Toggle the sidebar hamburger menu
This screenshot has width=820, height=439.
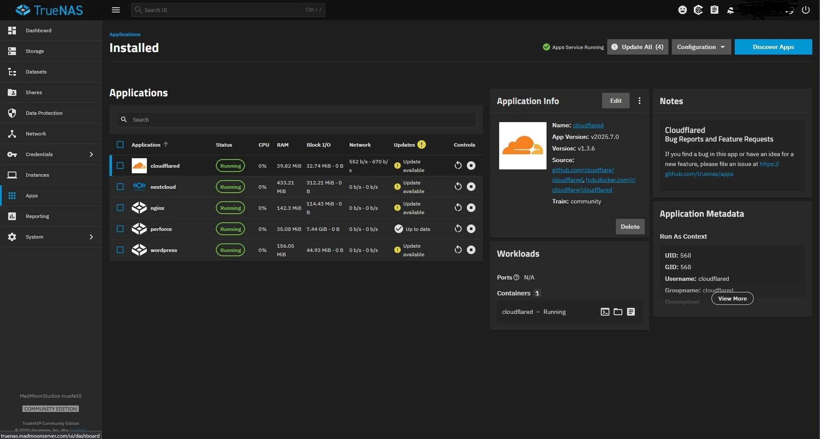click(115, 10)
